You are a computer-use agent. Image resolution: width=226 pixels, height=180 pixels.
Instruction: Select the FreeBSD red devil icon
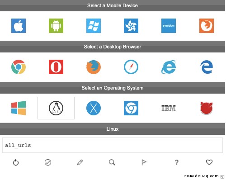(207, 108)
